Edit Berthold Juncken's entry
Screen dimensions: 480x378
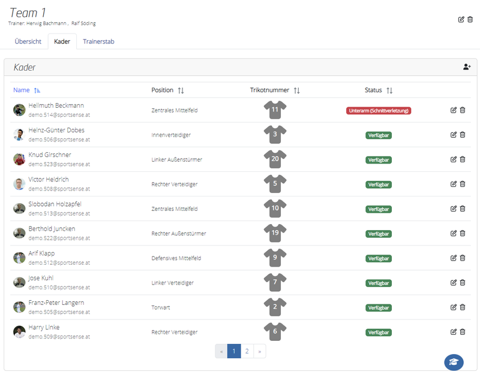[454, 233]
